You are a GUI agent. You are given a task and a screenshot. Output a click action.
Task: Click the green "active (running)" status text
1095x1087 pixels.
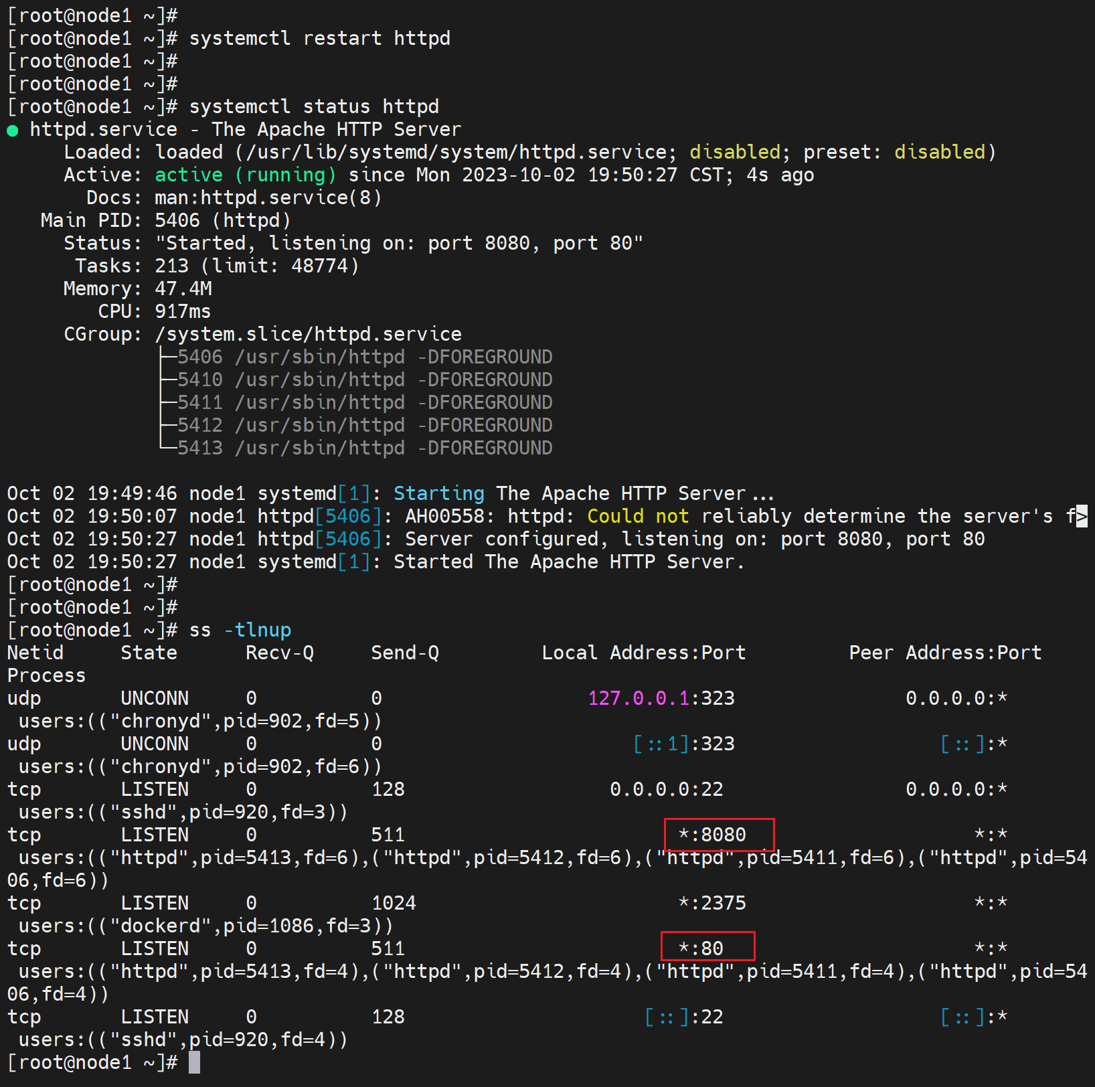(245, 175)
